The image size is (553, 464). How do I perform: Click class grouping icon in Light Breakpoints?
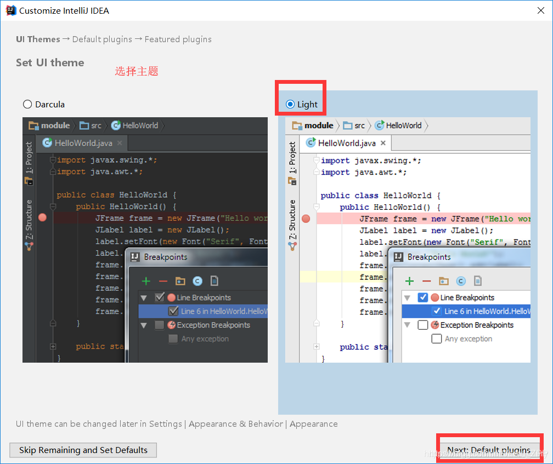tap(461, 281)
